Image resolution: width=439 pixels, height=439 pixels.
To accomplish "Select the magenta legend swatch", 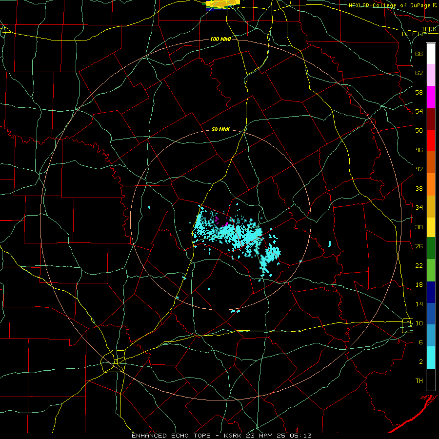I will click(x=431, y=97).
